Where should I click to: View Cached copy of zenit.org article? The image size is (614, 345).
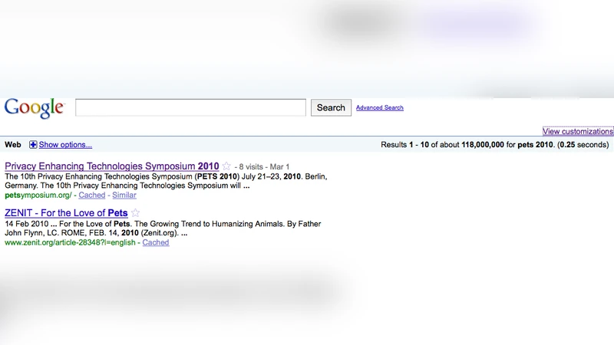coord(156,243)
